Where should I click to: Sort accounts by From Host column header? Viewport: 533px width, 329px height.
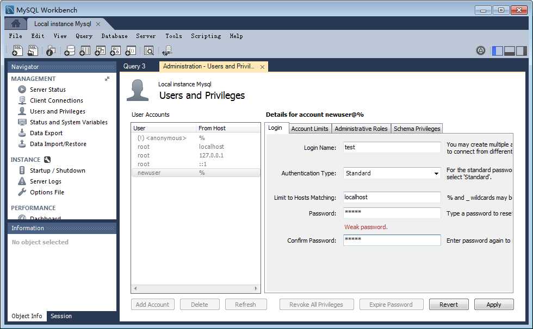pyautogui.click(x=228, y=128)
